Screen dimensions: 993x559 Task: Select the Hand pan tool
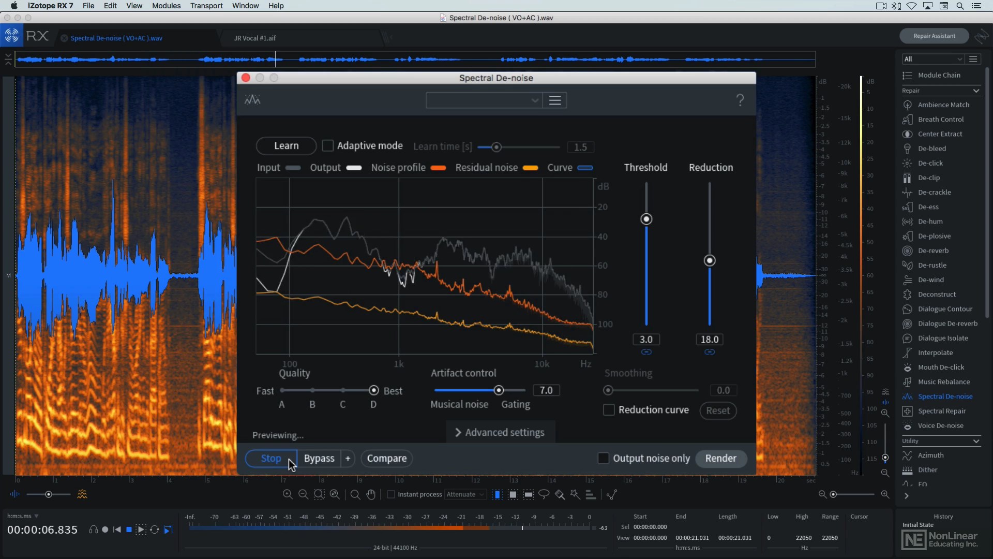[371, 494]
